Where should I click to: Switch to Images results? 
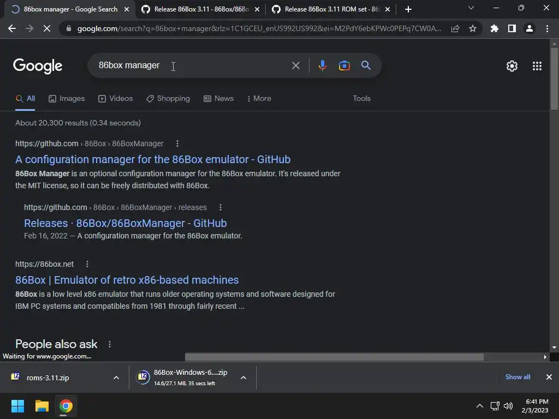(x=67, y=98)
